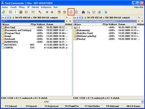Click the Pack files toolbar icon

coord(59,12)
